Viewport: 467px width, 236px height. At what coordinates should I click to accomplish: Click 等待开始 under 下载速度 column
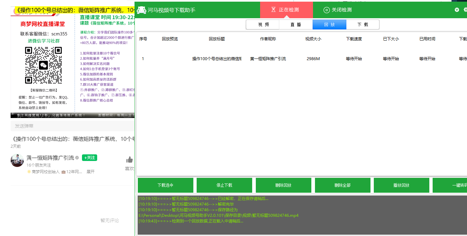[354, 59]
